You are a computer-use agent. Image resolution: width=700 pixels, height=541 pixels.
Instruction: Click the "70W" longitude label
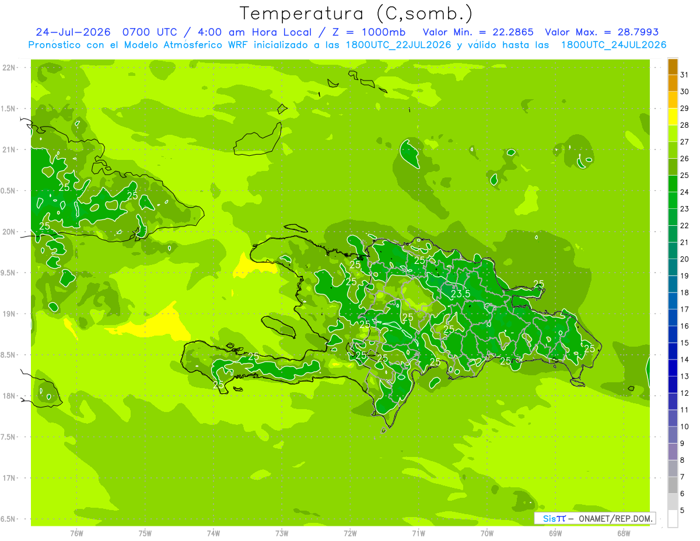pyautogui.click(x=487, y=533)
